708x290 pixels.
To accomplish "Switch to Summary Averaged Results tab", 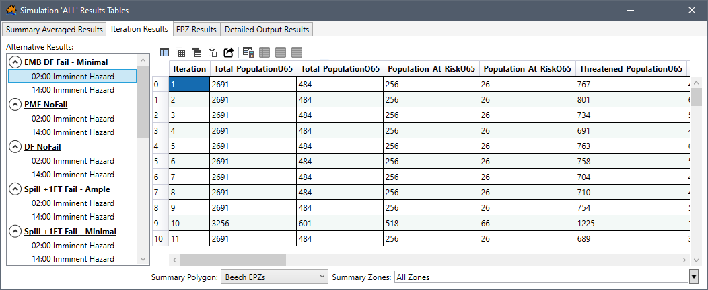I will click(55, 30).
